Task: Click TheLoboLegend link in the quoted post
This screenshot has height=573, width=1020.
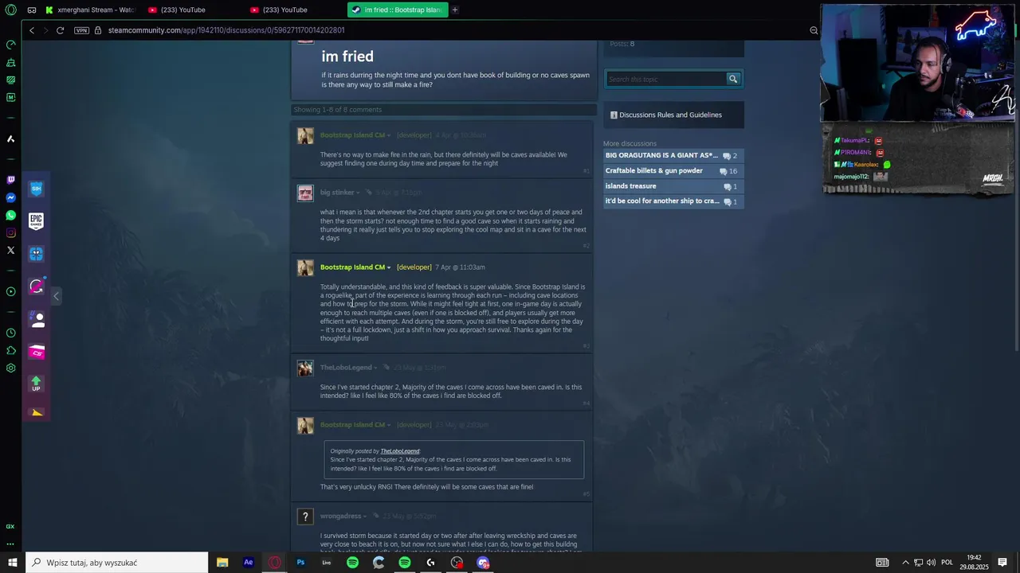Action: click(x=400, y=451)
